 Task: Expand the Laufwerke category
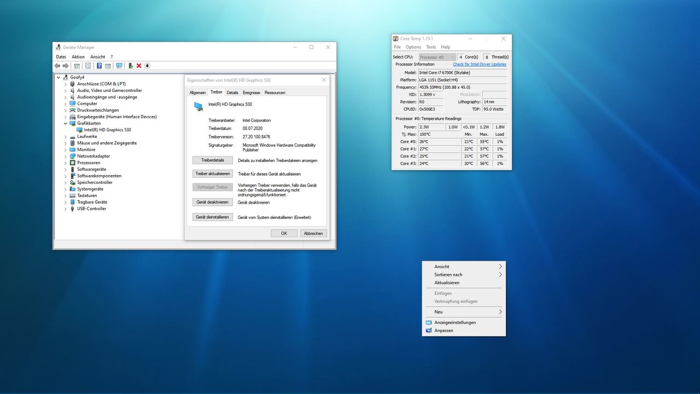(66, 136)
